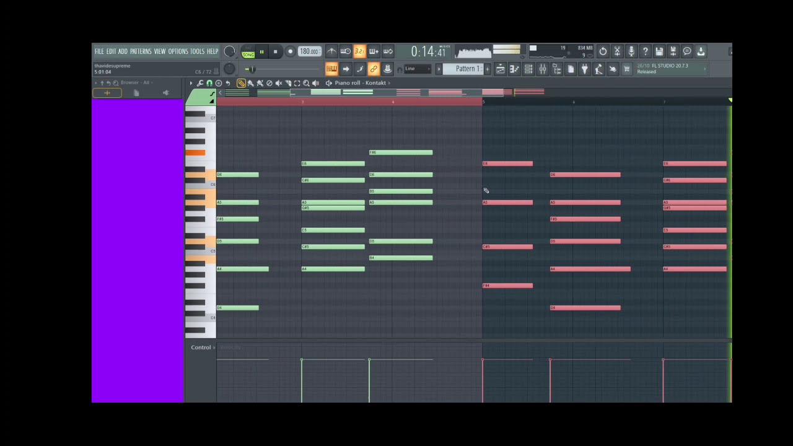Open the speech bubble news icon
The image size is (793, 446).
pos(686,51)
